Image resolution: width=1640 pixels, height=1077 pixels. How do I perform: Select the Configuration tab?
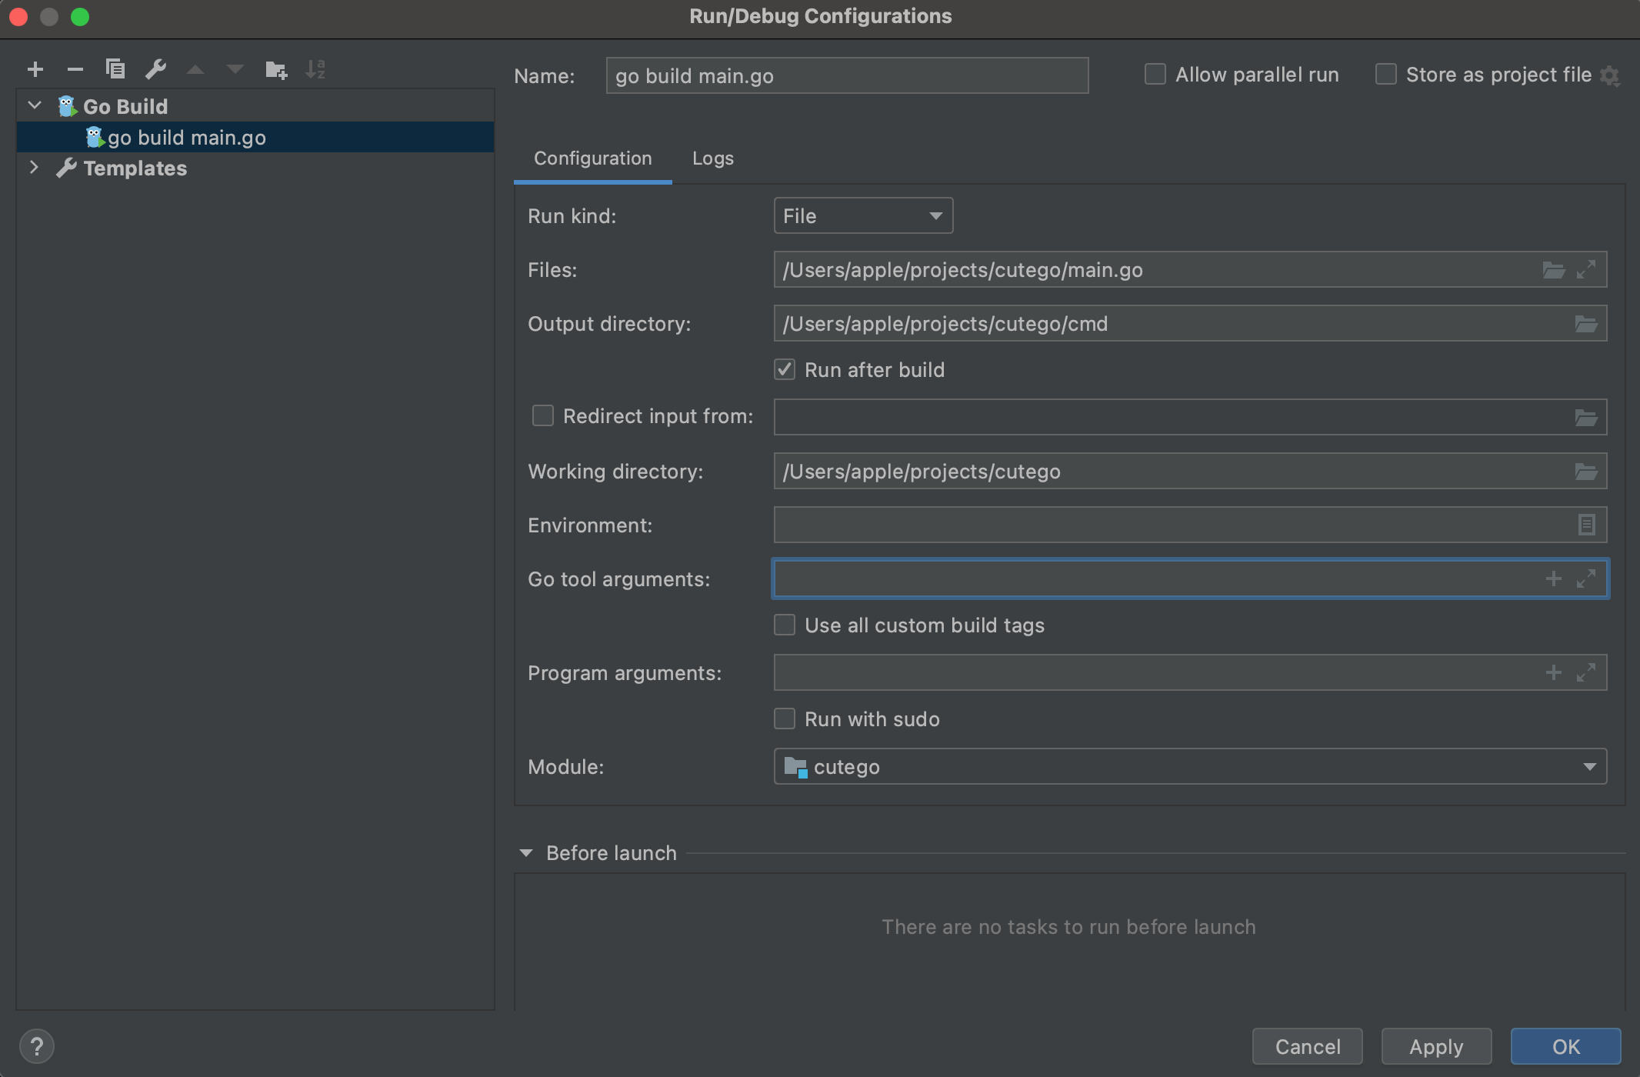(x=591, y=158)
